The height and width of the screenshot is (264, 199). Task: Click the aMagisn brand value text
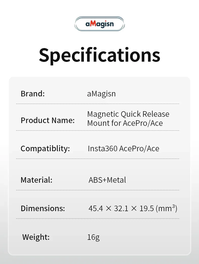pos(101,94)
